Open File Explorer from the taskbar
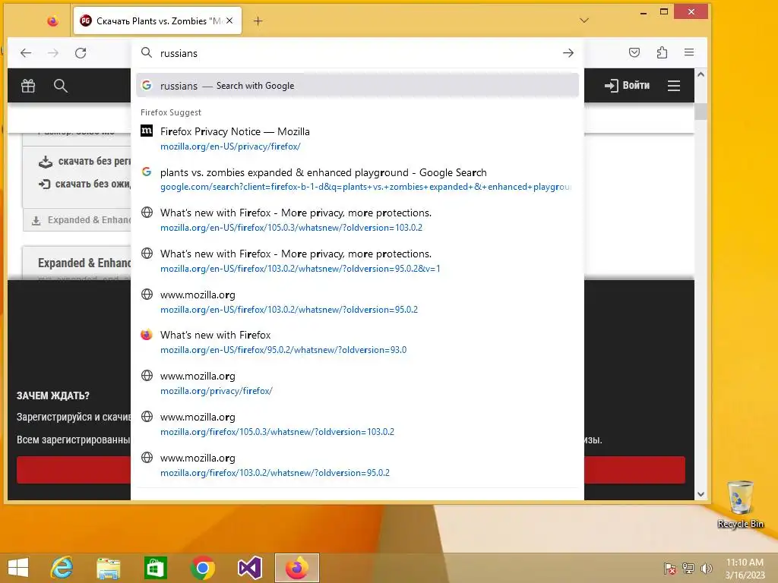The width and height of the screenshot is (778, 583). tap(108, 568)
